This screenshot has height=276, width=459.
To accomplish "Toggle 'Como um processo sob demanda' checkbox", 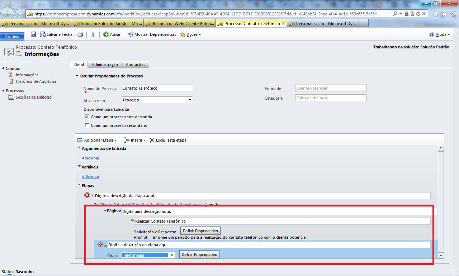I will pyautogui.click(x=87, y=117).
